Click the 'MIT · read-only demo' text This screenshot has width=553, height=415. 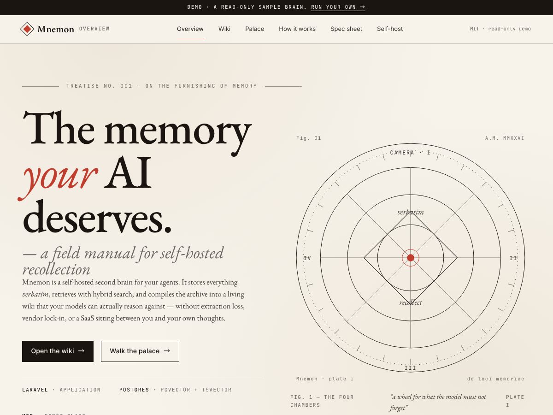point(500,29)
